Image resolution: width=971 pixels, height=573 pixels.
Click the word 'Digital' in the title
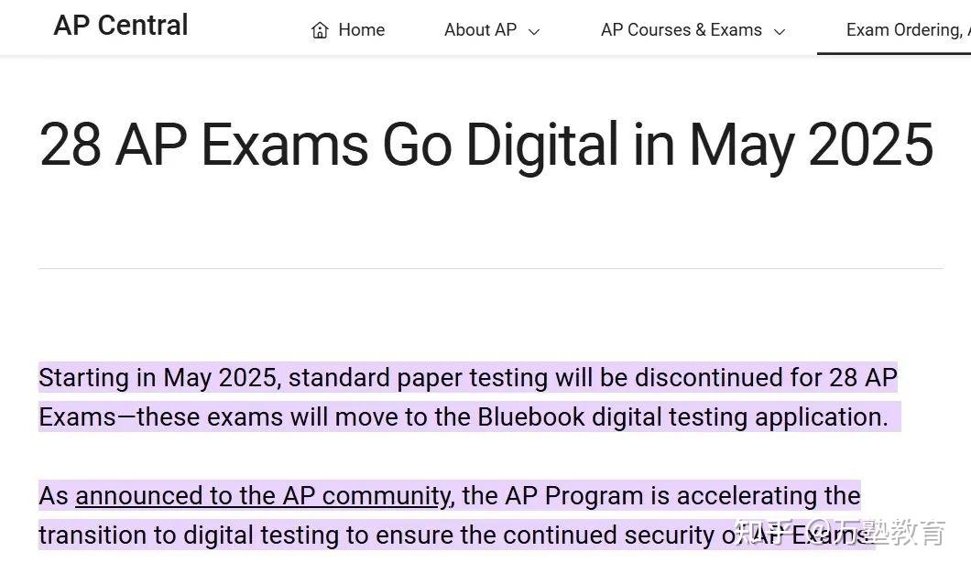(x=540, y=145)
